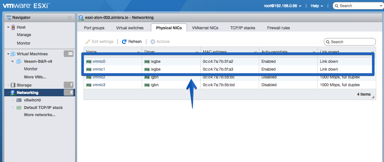
Task: Click the networking globe icon in panel title
Action: click(x=81, y=18)
